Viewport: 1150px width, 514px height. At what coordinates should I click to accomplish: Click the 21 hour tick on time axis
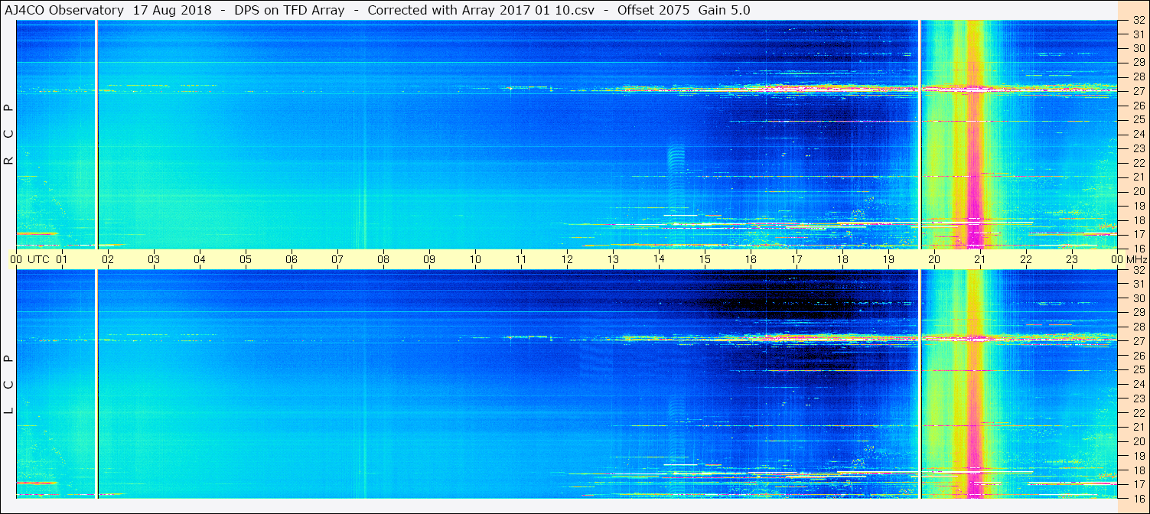point(980,259)
